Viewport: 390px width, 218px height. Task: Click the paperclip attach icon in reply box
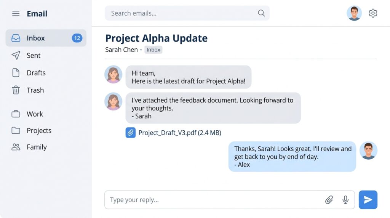(x=329, y=200)
